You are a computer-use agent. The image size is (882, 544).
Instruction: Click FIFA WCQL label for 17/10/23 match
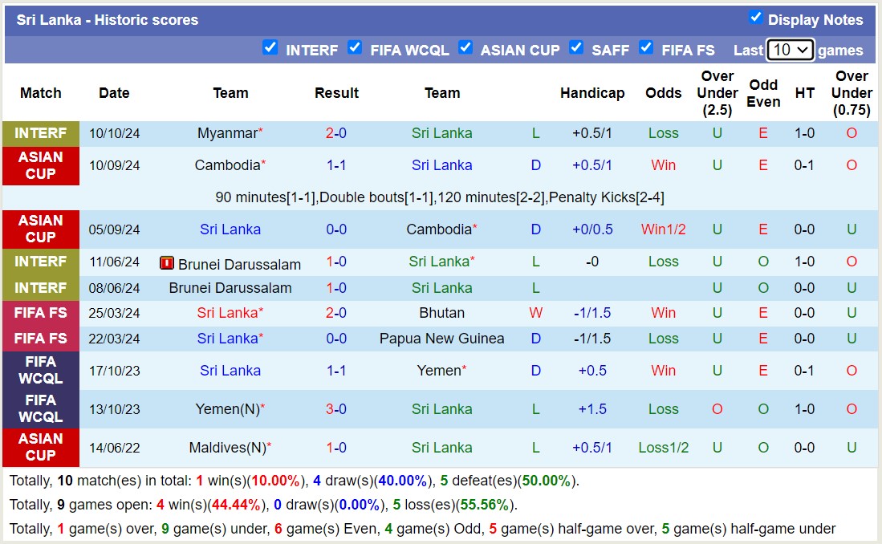coord(41,371)
